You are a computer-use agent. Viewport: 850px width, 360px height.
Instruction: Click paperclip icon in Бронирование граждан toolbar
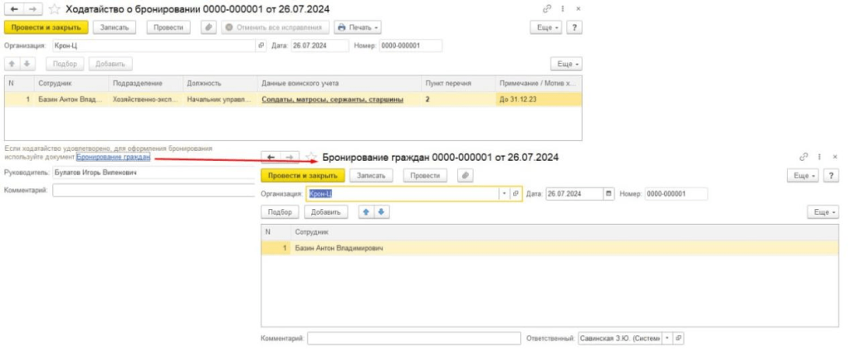465,175
